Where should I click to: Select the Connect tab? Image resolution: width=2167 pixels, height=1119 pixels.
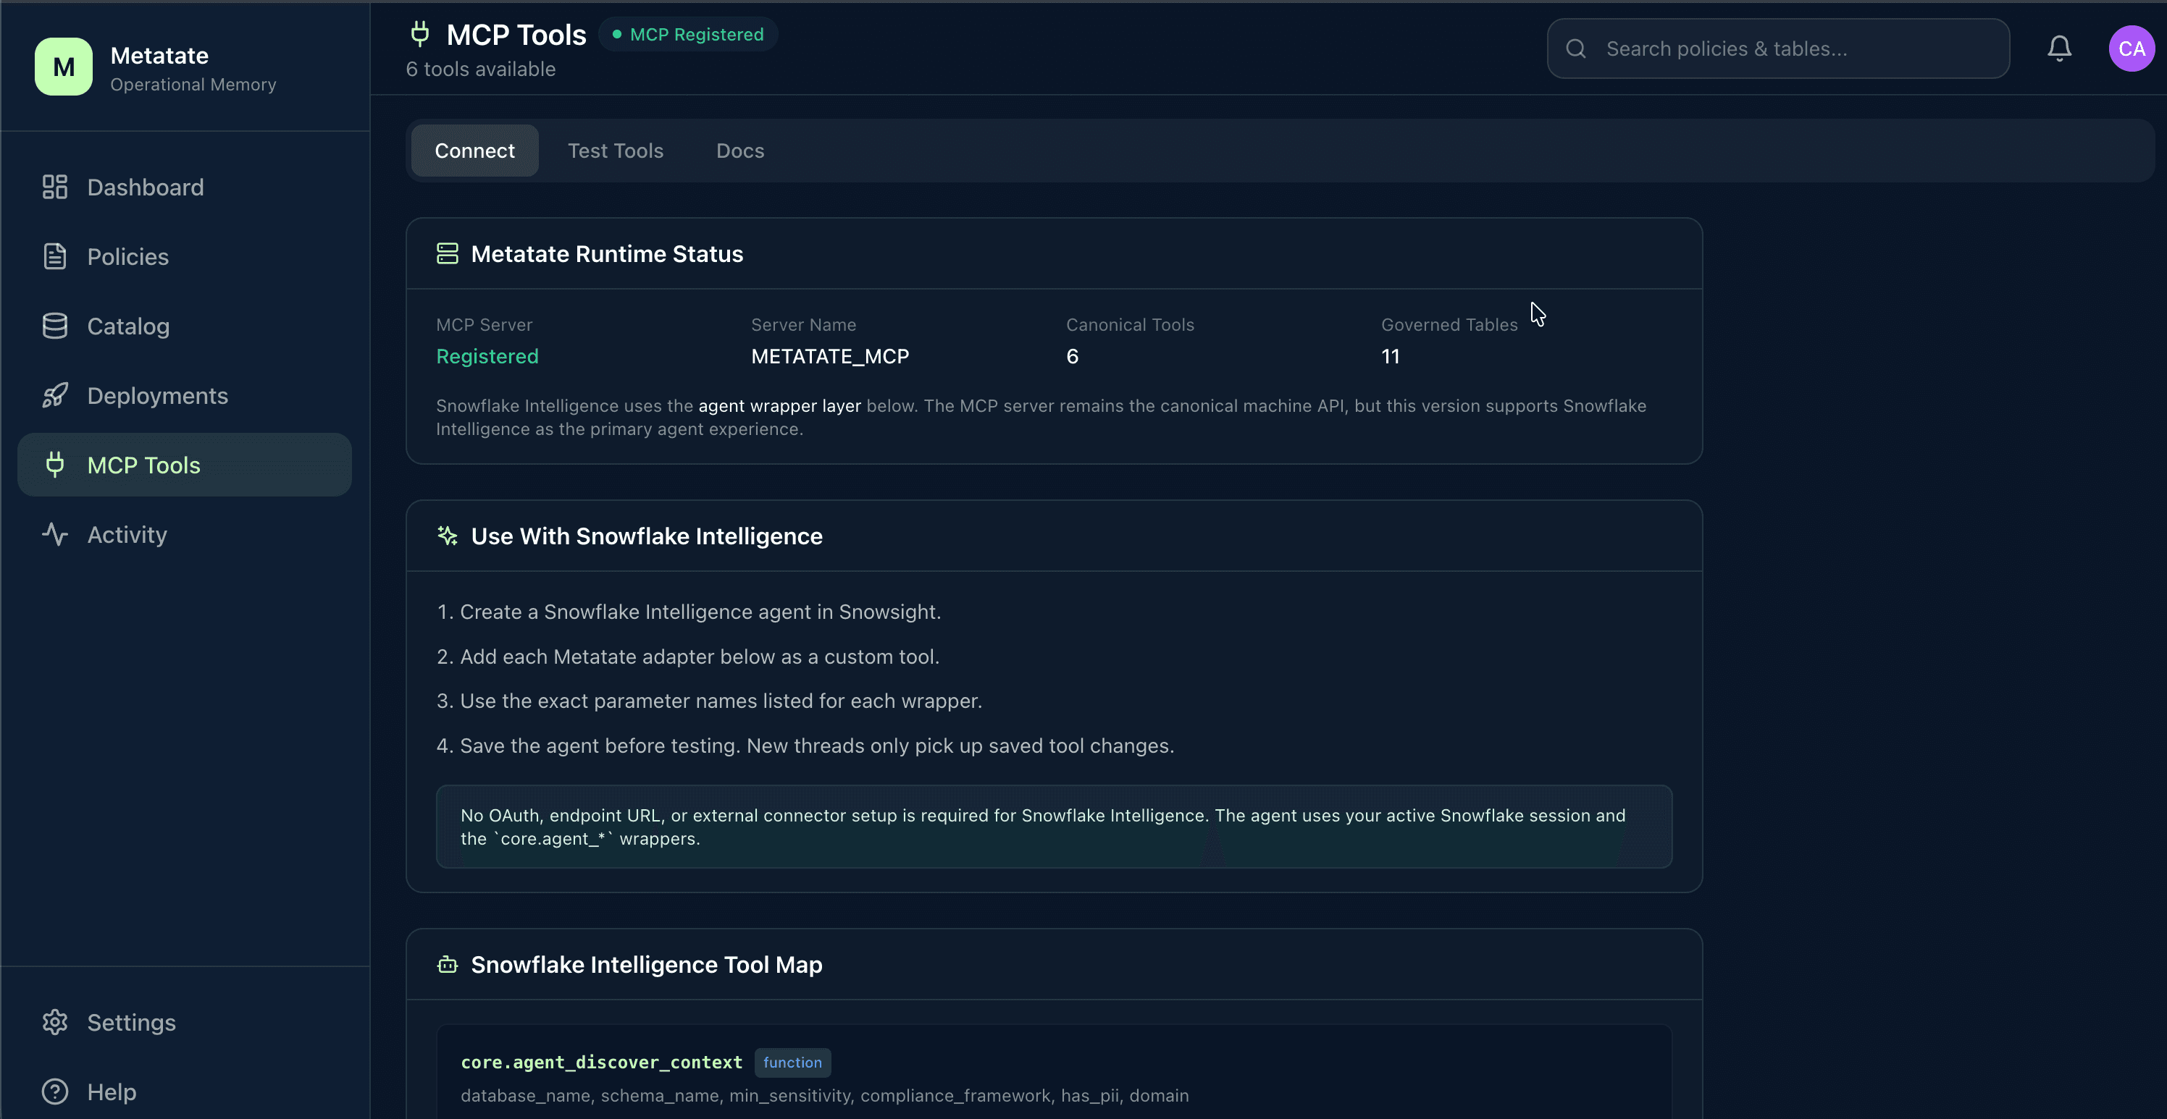click(474, 151)
